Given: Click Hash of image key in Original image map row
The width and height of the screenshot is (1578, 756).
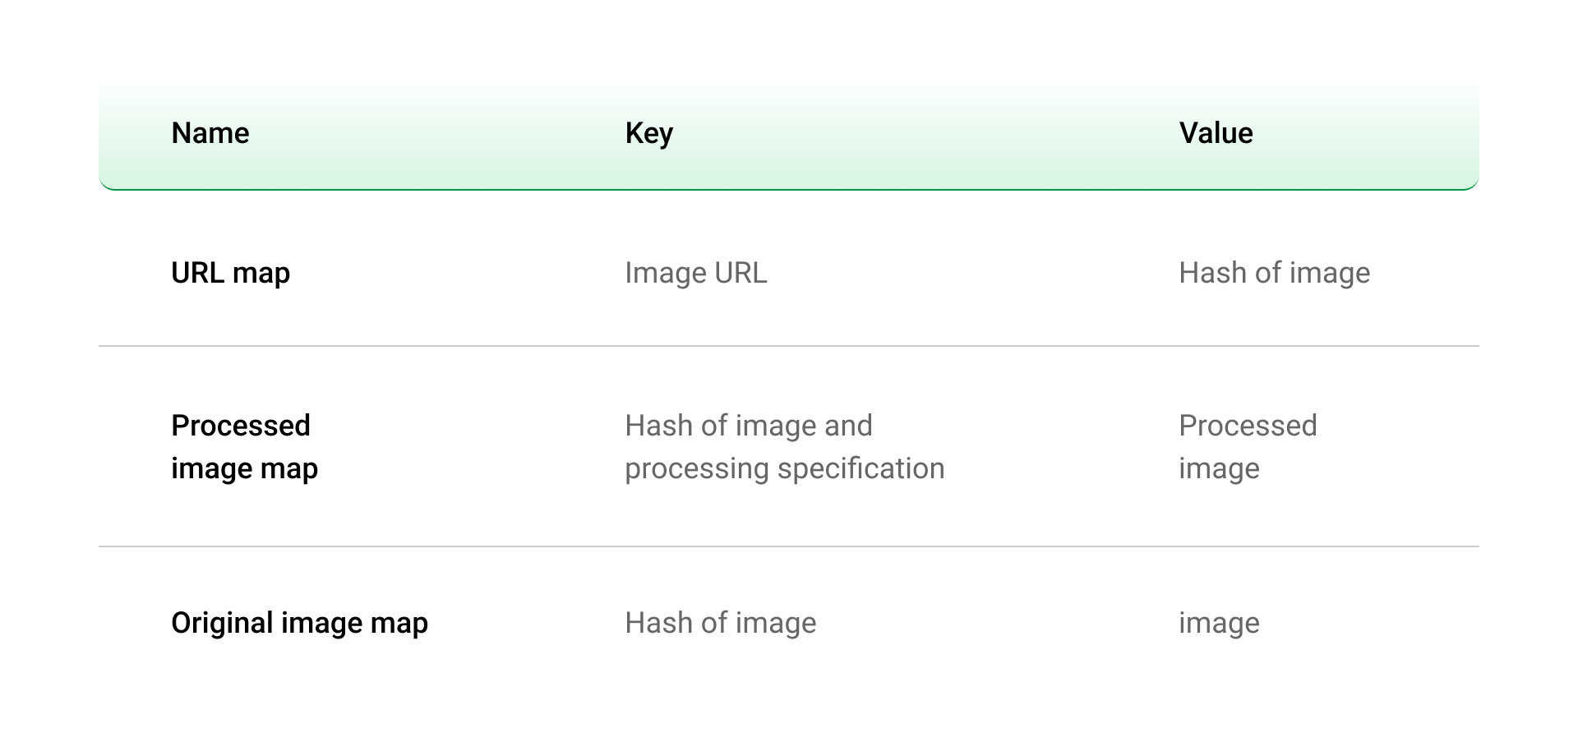Looking at the screenshot, I should click(x=720, y=623).
